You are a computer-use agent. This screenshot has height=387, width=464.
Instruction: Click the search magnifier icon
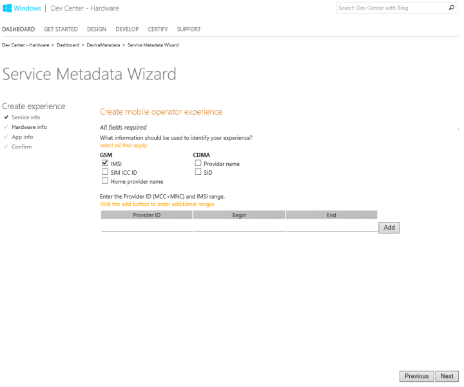click(x=452, y=8)
